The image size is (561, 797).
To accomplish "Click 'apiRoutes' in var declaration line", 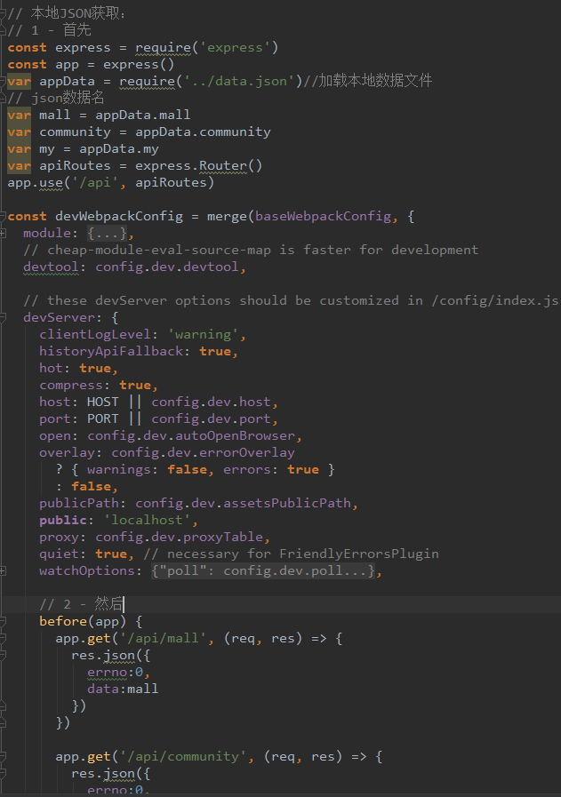I will click(75, 165).
